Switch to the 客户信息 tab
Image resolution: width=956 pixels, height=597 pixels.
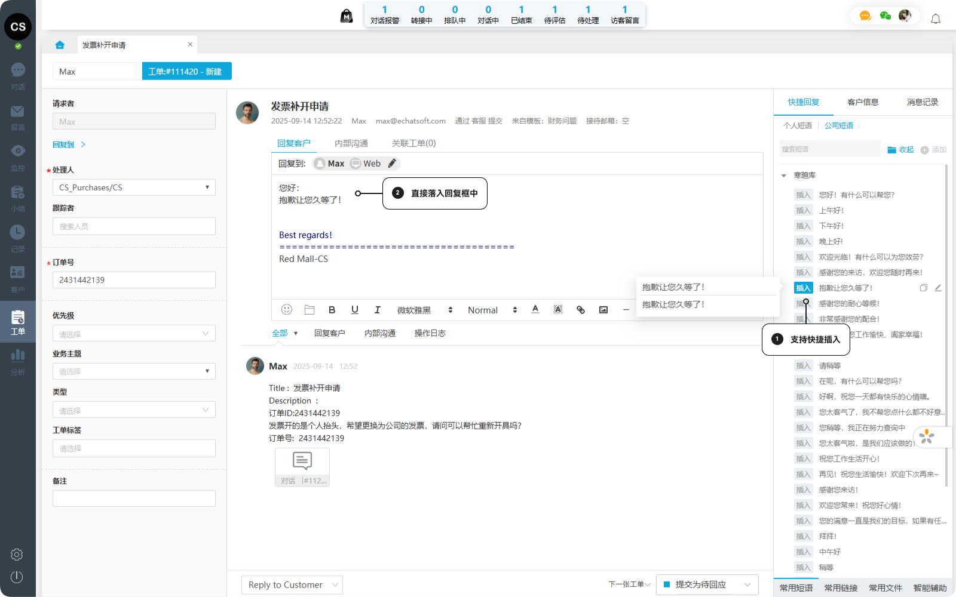tap(863, 102)
